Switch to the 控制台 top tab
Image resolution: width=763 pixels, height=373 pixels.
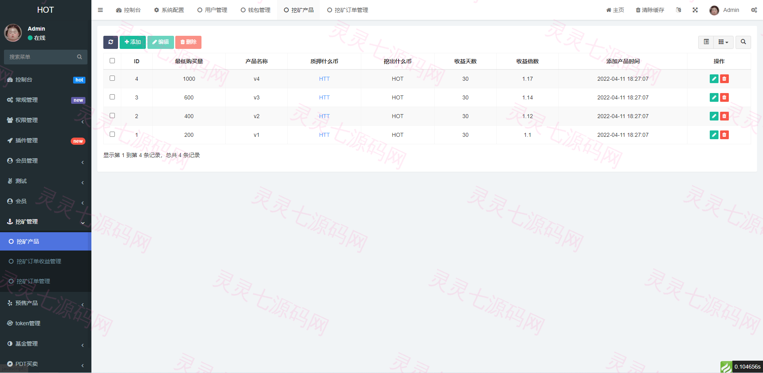pyautogui.click(x=128, y=10)
